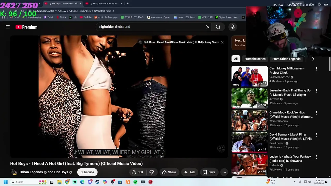Close the Hot Boys browser tab
Viewport: 331px width, 186px height.
80,4
